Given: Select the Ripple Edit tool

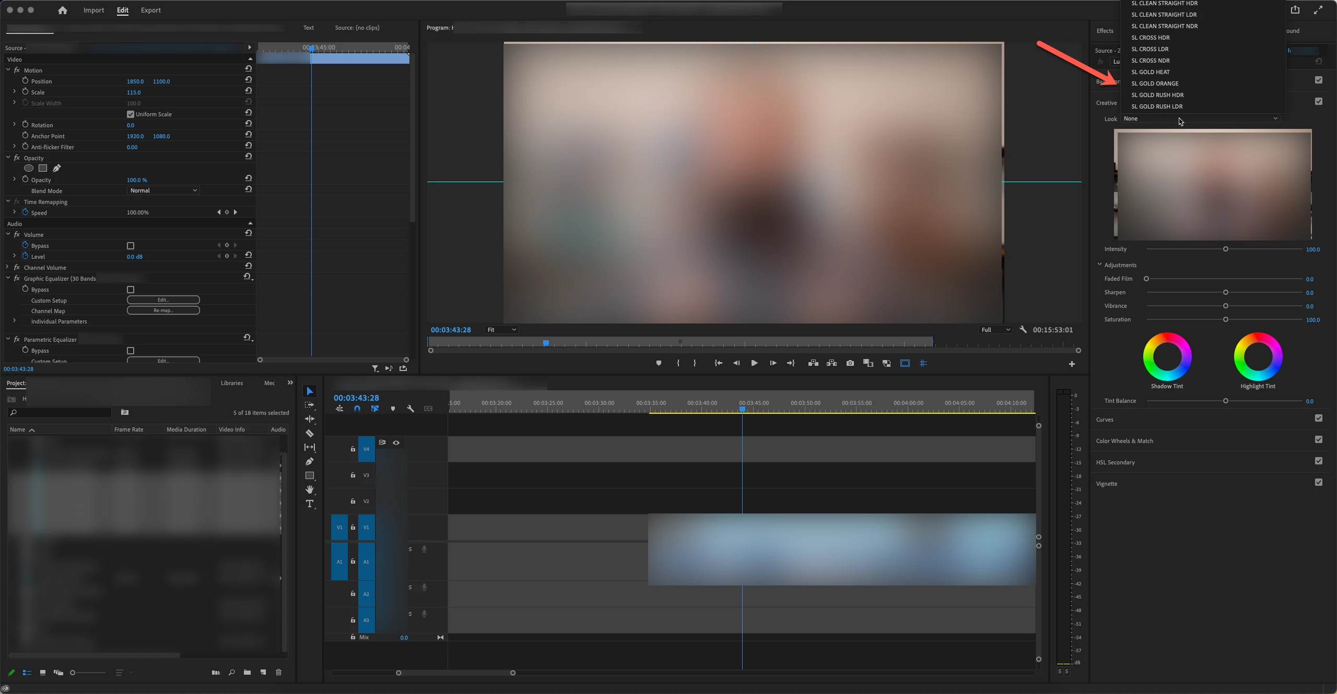Looking at the screenshot, I should tap(310, 419).
